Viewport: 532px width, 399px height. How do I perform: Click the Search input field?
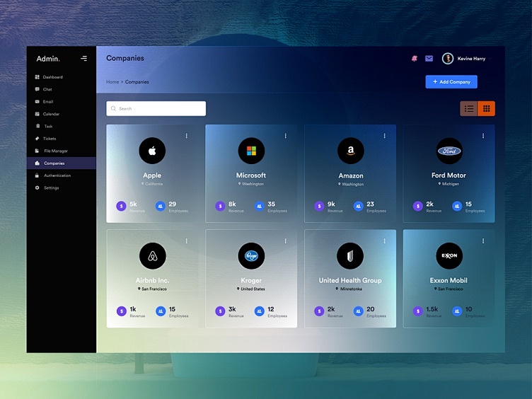pos(156,108)
